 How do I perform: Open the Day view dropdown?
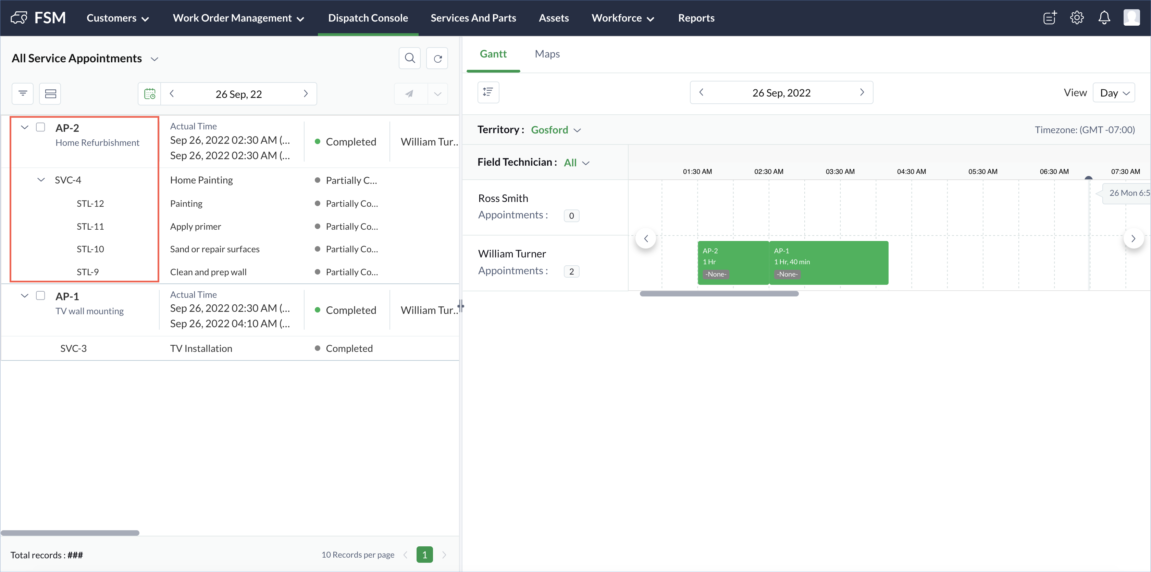1113,93
